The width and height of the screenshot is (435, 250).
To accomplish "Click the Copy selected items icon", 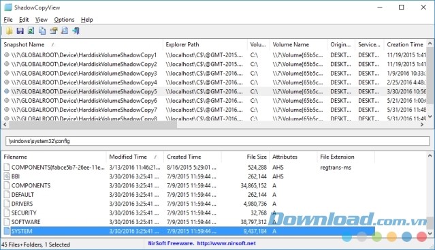I will 42,31.
